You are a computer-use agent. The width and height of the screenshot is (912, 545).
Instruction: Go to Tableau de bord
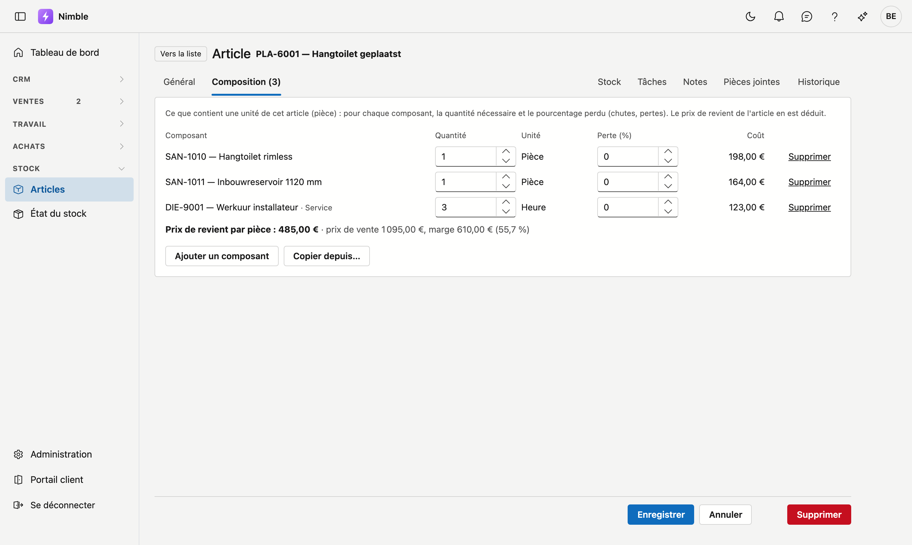pos(69,53)
